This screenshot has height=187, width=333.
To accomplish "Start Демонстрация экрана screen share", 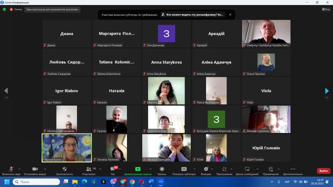I will 138,170.
